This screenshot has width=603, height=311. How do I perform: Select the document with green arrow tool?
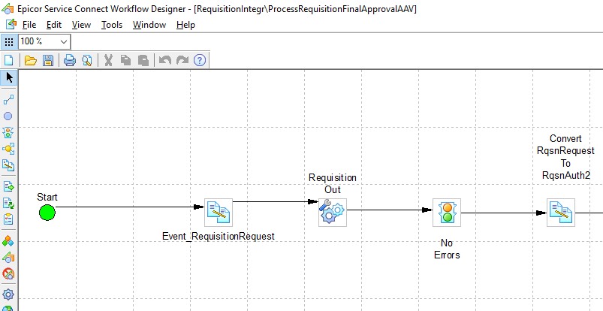coord(8,187)
